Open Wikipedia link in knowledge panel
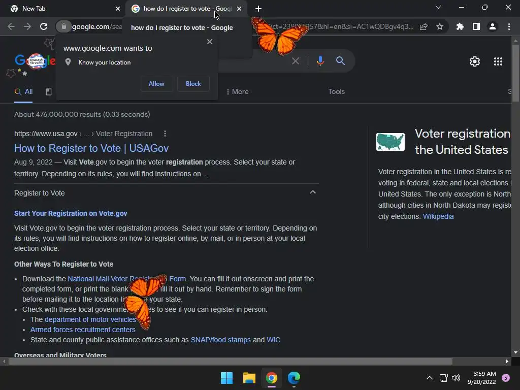The width and height of the screenshot is (520, 390). 438,216
